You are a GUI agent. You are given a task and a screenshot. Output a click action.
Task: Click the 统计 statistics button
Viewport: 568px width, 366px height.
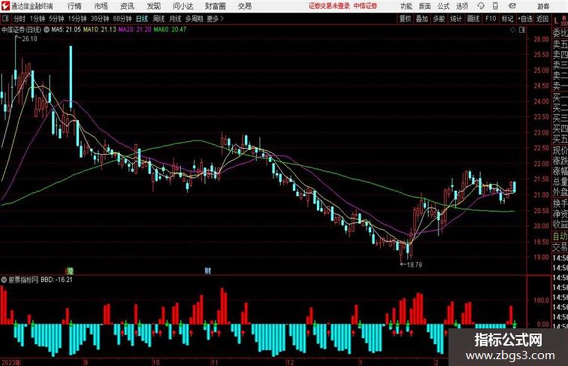click(456, 19)
